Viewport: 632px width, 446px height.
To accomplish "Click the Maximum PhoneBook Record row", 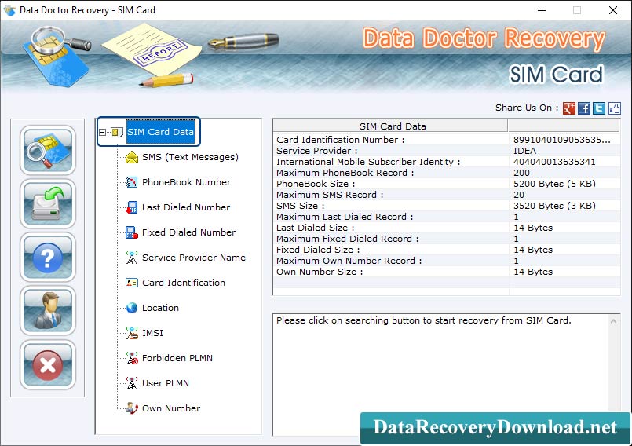I will [x=447, y=173].
